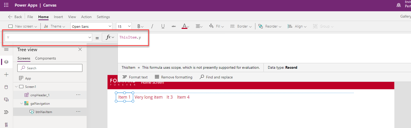Toggle strikethrough text formatting
Screen dimensions: 411x128
point(173,26)
